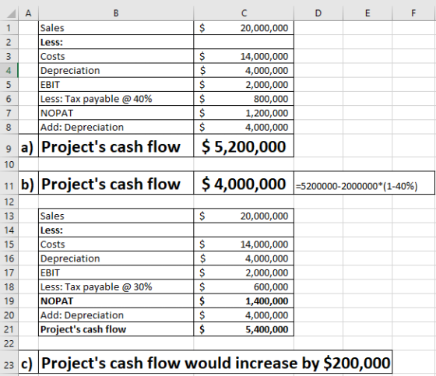This screenshot has height=376, width=436.
Task: Select column A header
Action: point(28,13)
